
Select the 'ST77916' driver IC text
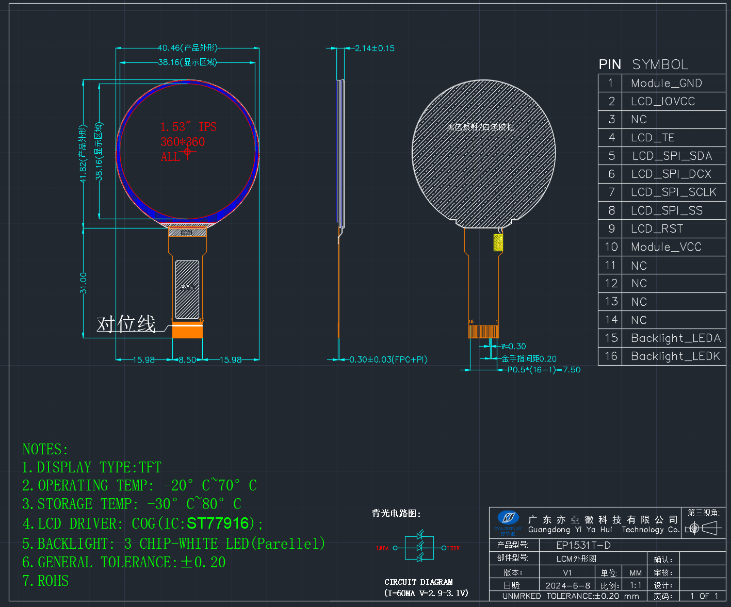click(218, 523)
